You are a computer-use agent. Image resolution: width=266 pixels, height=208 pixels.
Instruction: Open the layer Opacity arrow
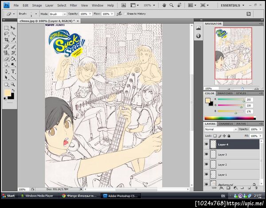[261, 129]
